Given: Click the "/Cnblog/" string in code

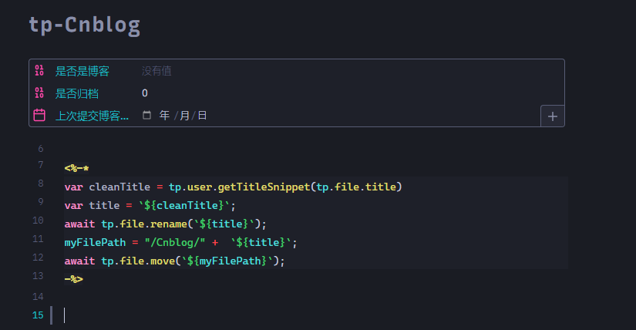Looking at the screenshot, I should click(170, 242).
